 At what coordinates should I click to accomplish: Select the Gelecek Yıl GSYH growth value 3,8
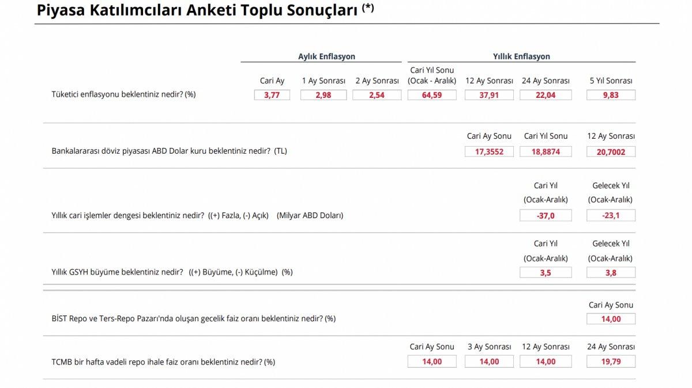[x=611, y=273]
